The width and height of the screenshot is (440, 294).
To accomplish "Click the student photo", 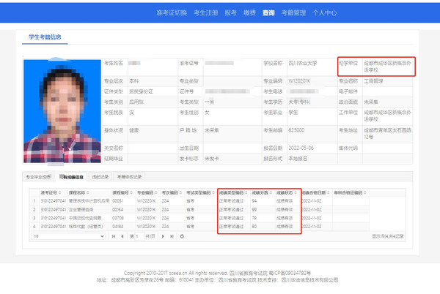I will point(62,111).
